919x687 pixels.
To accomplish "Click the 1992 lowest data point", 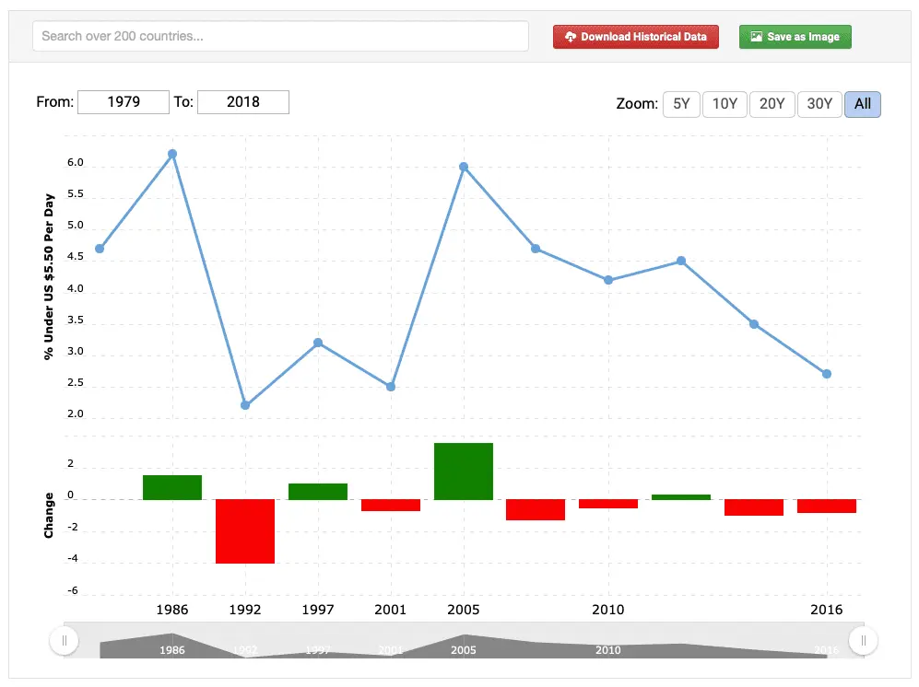I will pyautogui.click(x=245, y=405).
